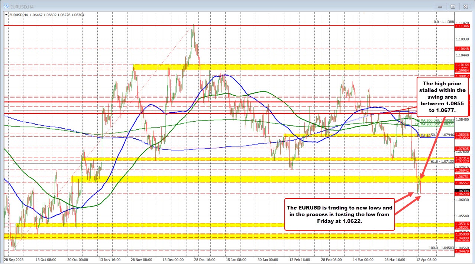This screenshot has height=264, width=475.
Task: Select the annotation box mentioning Friday's 1.0622 low
Action: [x=339, y=215]
